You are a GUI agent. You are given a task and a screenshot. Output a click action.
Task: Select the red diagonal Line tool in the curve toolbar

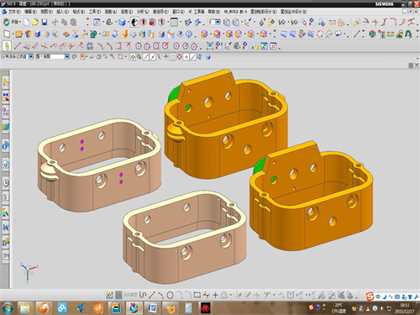pyautogui.click(x=18, y=45)
